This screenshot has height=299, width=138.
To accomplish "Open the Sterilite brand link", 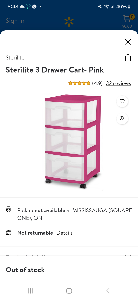I will pyautogui.click(x=15, y=57).
